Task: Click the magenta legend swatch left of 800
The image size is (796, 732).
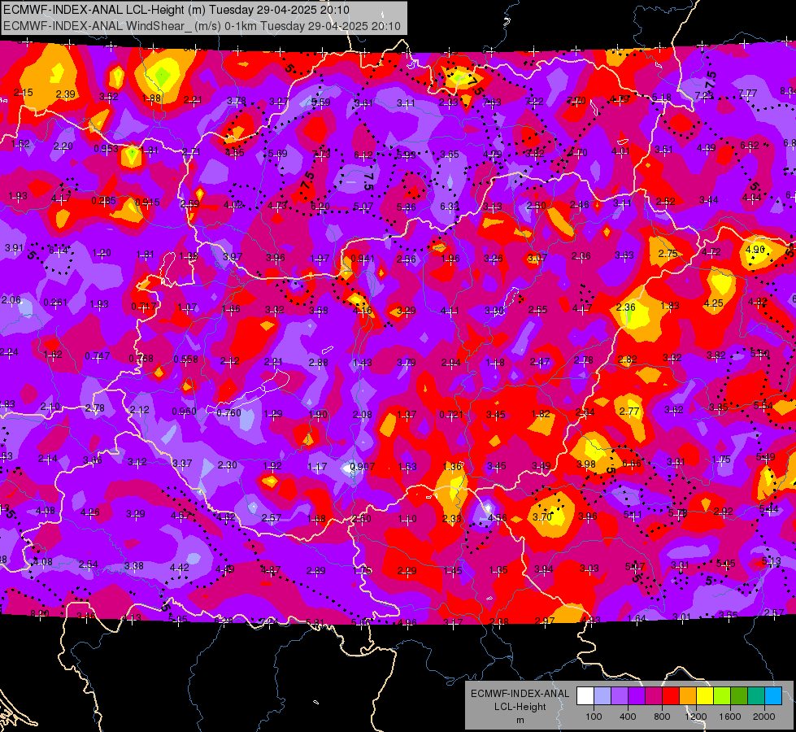Action: 654,695
